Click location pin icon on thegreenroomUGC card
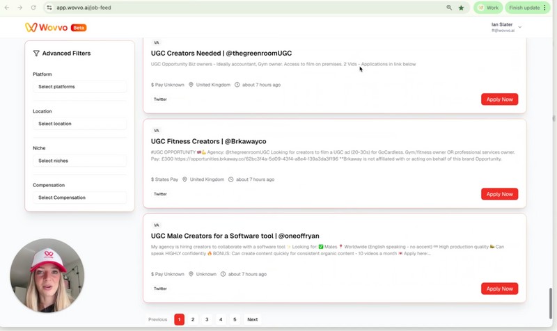This screenshot has width=557, height=331. tap(191, 85)
